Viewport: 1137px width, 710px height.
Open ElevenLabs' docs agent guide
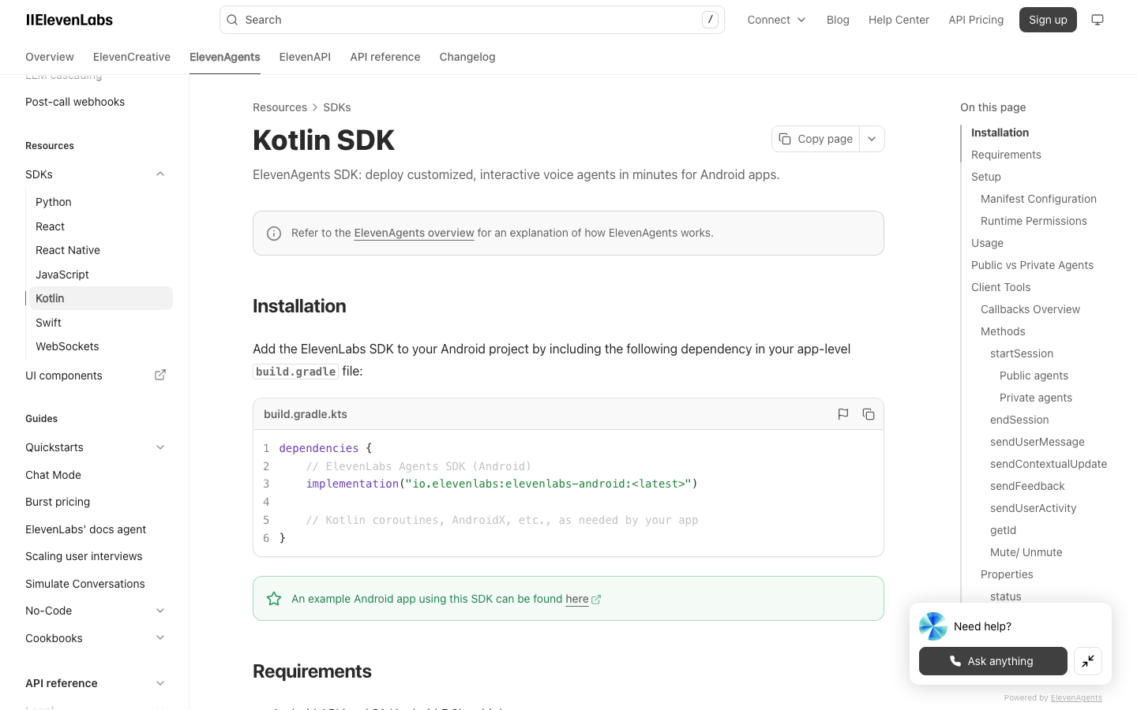click(x=85, y=529)
